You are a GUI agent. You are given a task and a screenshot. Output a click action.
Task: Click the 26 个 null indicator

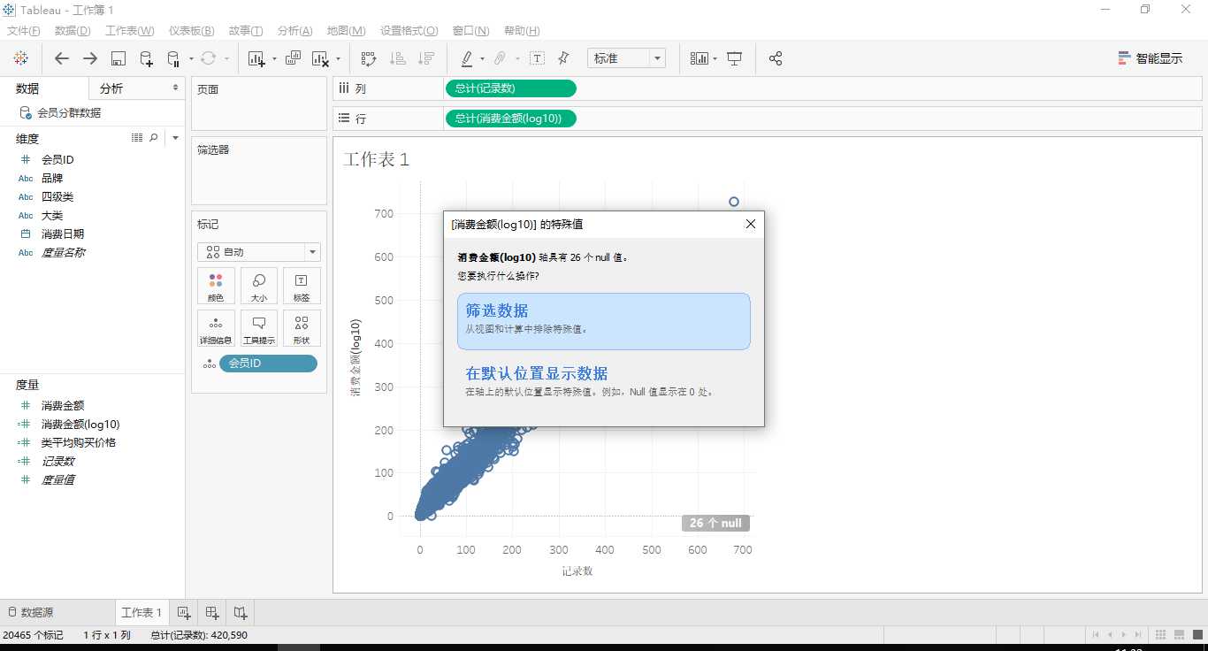coord(715,523)
